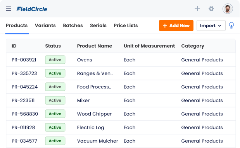240x148 pixels.
Task: Click Active badge for Mixer row
Action: pyautogui.click(x=55, y=100)
